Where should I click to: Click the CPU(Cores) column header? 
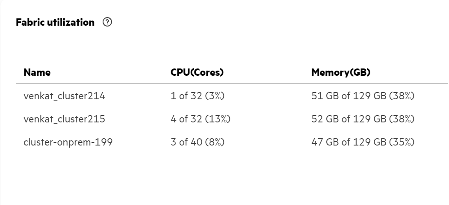coord(197,72)
